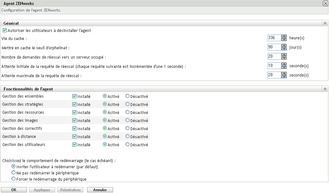
Task: Select Désactivé for Gestion à distance
Action: pyautogui.click(x=127, y=136)
